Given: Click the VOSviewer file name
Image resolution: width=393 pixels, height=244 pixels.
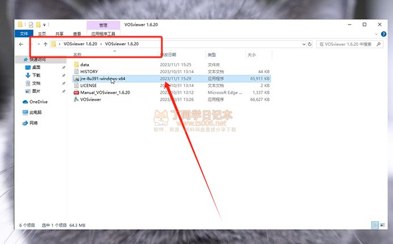Looking at the screenshot, I should (x=90, y=100).
